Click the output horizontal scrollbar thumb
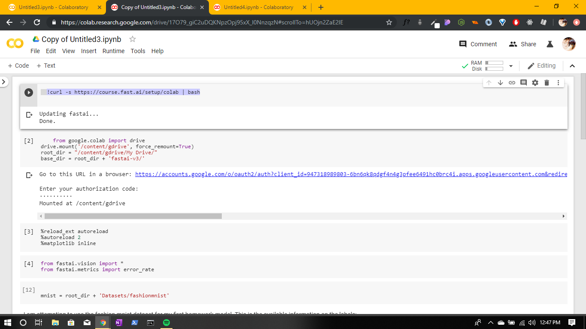The image size is (586, 329). tap(133, 216)
